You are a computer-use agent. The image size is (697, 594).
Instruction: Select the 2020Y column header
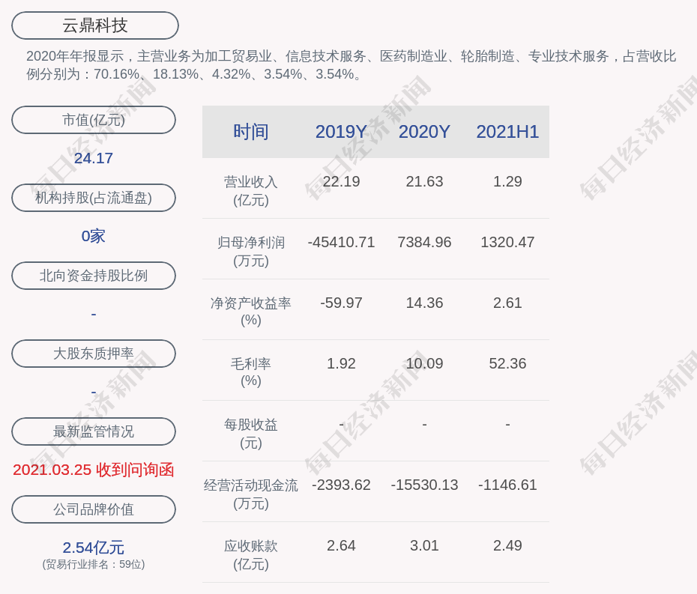coord(424,132)
